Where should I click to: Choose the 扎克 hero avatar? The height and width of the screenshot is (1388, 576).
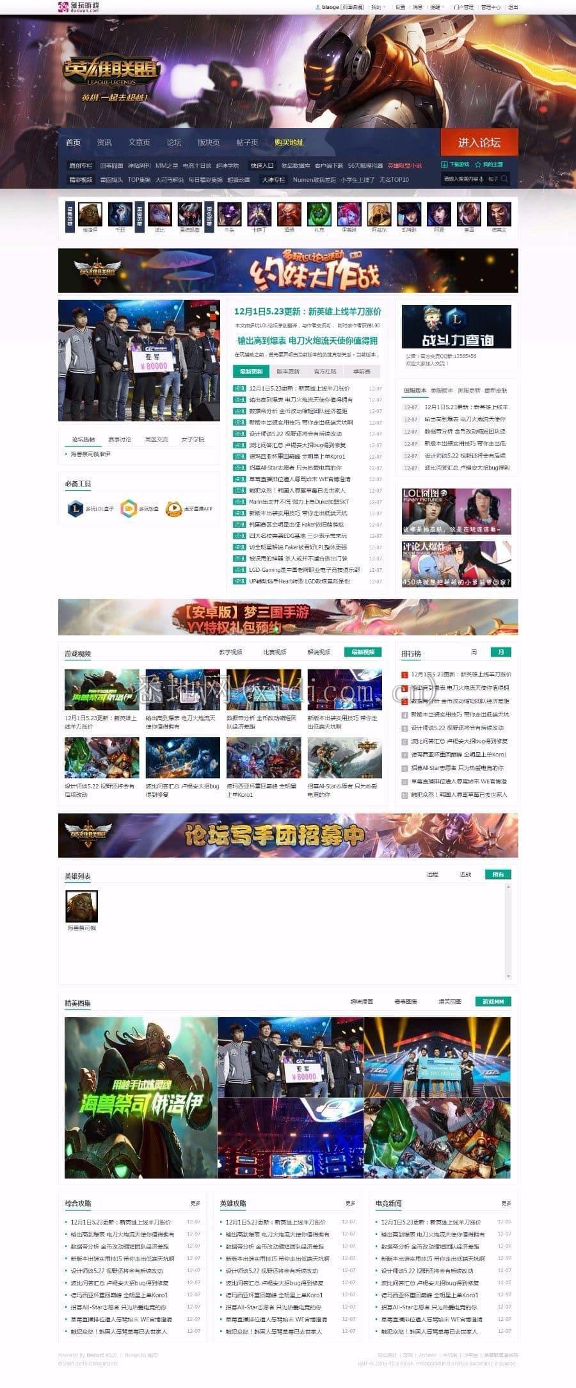(319, 214)
